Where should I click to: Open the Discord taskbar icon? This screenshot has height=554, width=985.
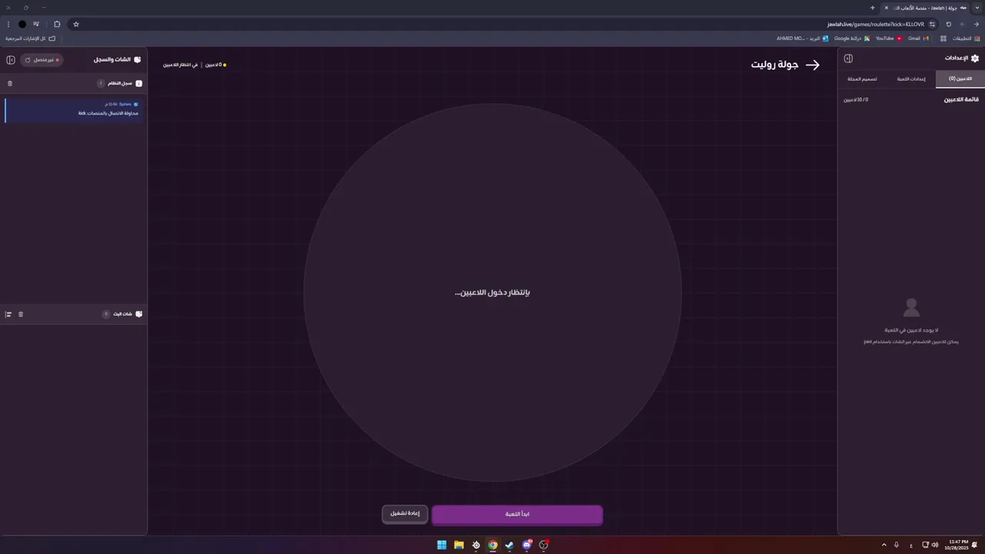(x=527, y=545)
